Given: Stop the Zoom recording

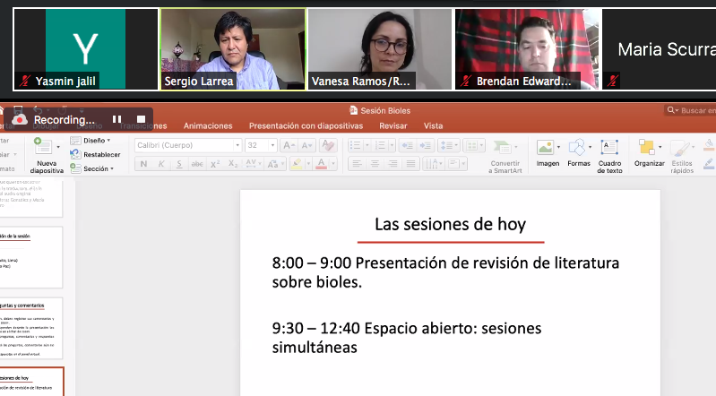Looking at the screenshot, I should coord(141,119).
